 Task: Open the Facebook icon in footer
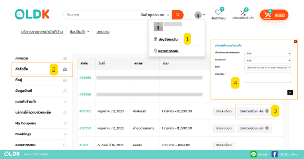coord(275,154)
